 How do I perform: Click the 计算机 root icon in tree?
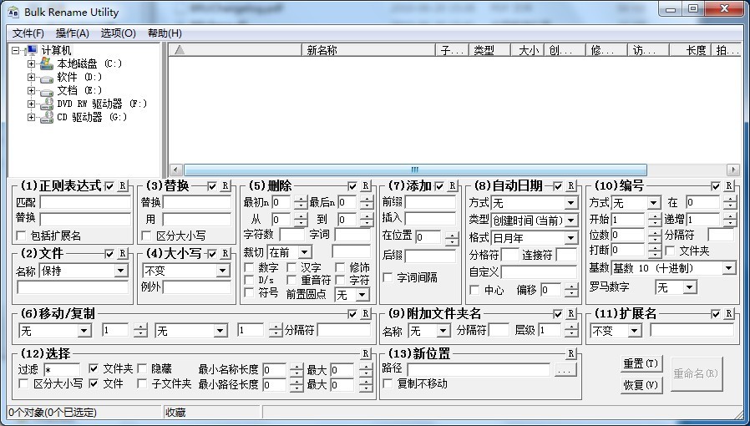coord(32,50)
